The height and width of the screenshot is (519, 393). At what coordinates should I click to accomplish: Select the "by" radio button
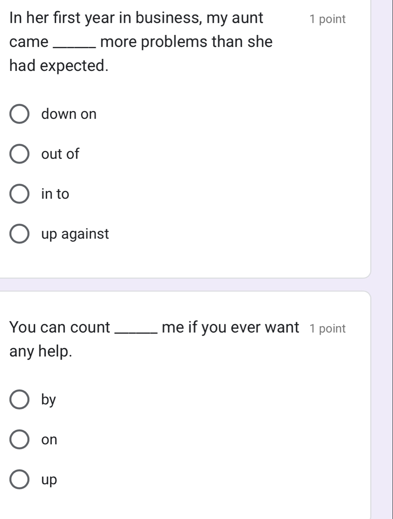pyautogui.click(x=19, y=400)
